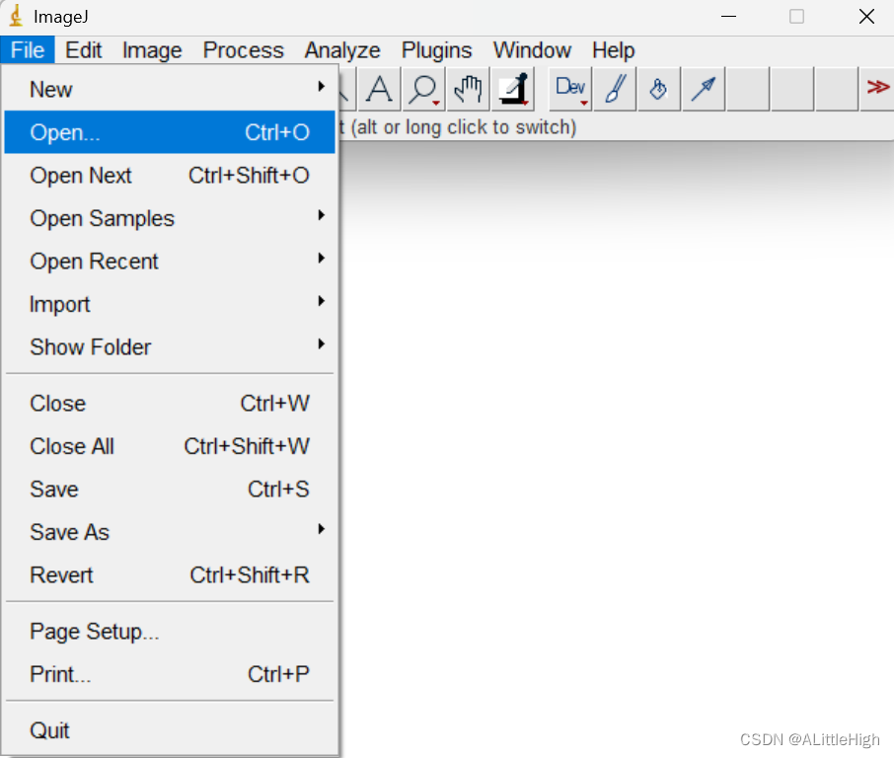Close the ImageJ window
The width and height of the screenshot is (894, 758).
(866, 16)
